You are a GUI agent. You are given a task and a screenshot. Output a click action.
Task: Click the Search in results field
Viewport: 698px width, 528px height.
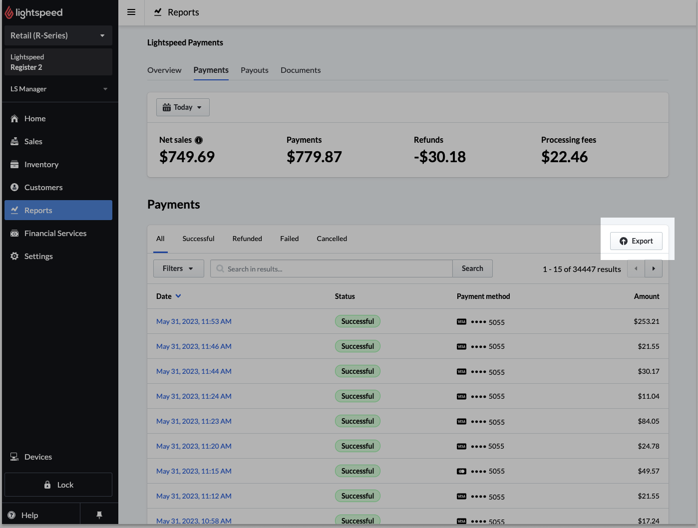[332, 268]
